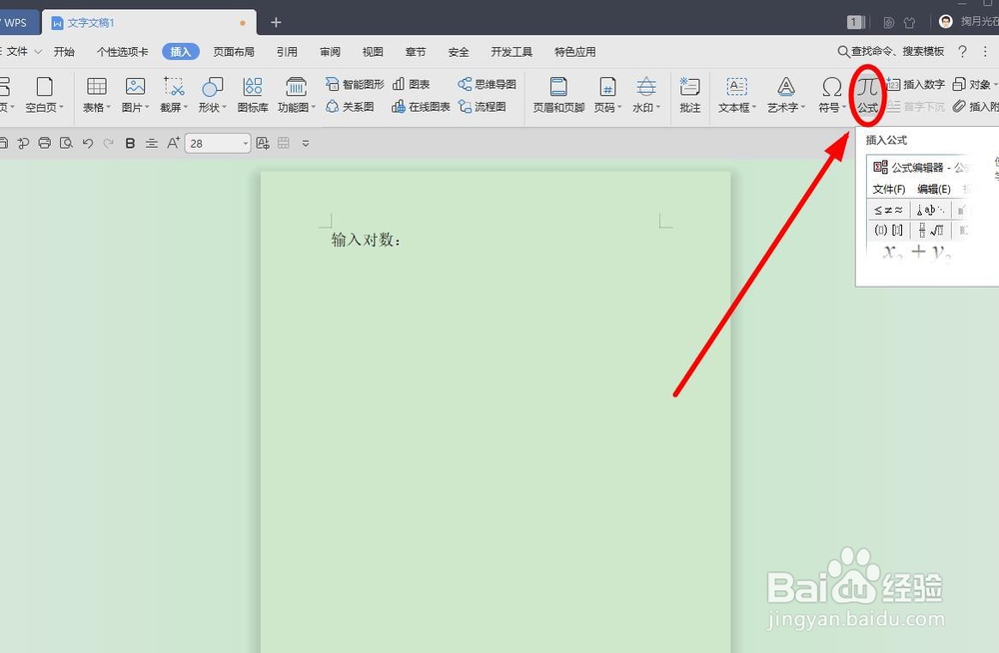The image size is (999, 653).
Task: Insert 智能图形 smart graphic
Action: point(355,84)
